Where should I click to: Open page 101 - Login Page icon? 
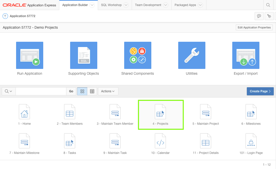(x=251, y=141)
